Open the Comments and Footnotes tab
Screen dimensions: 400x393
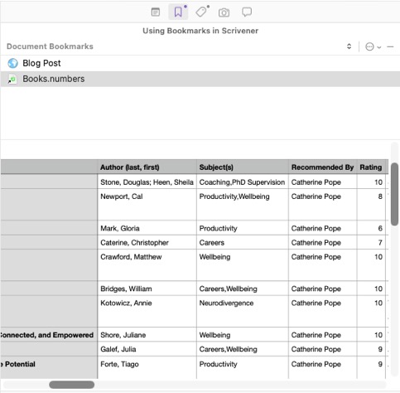[x=247, y=12]
